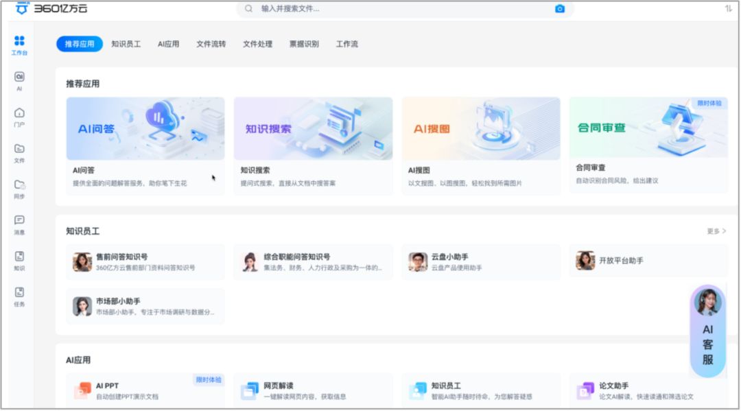The image size is (741, 411).
Task: Click the 论文助手 app icon
Action: point(585,390)
